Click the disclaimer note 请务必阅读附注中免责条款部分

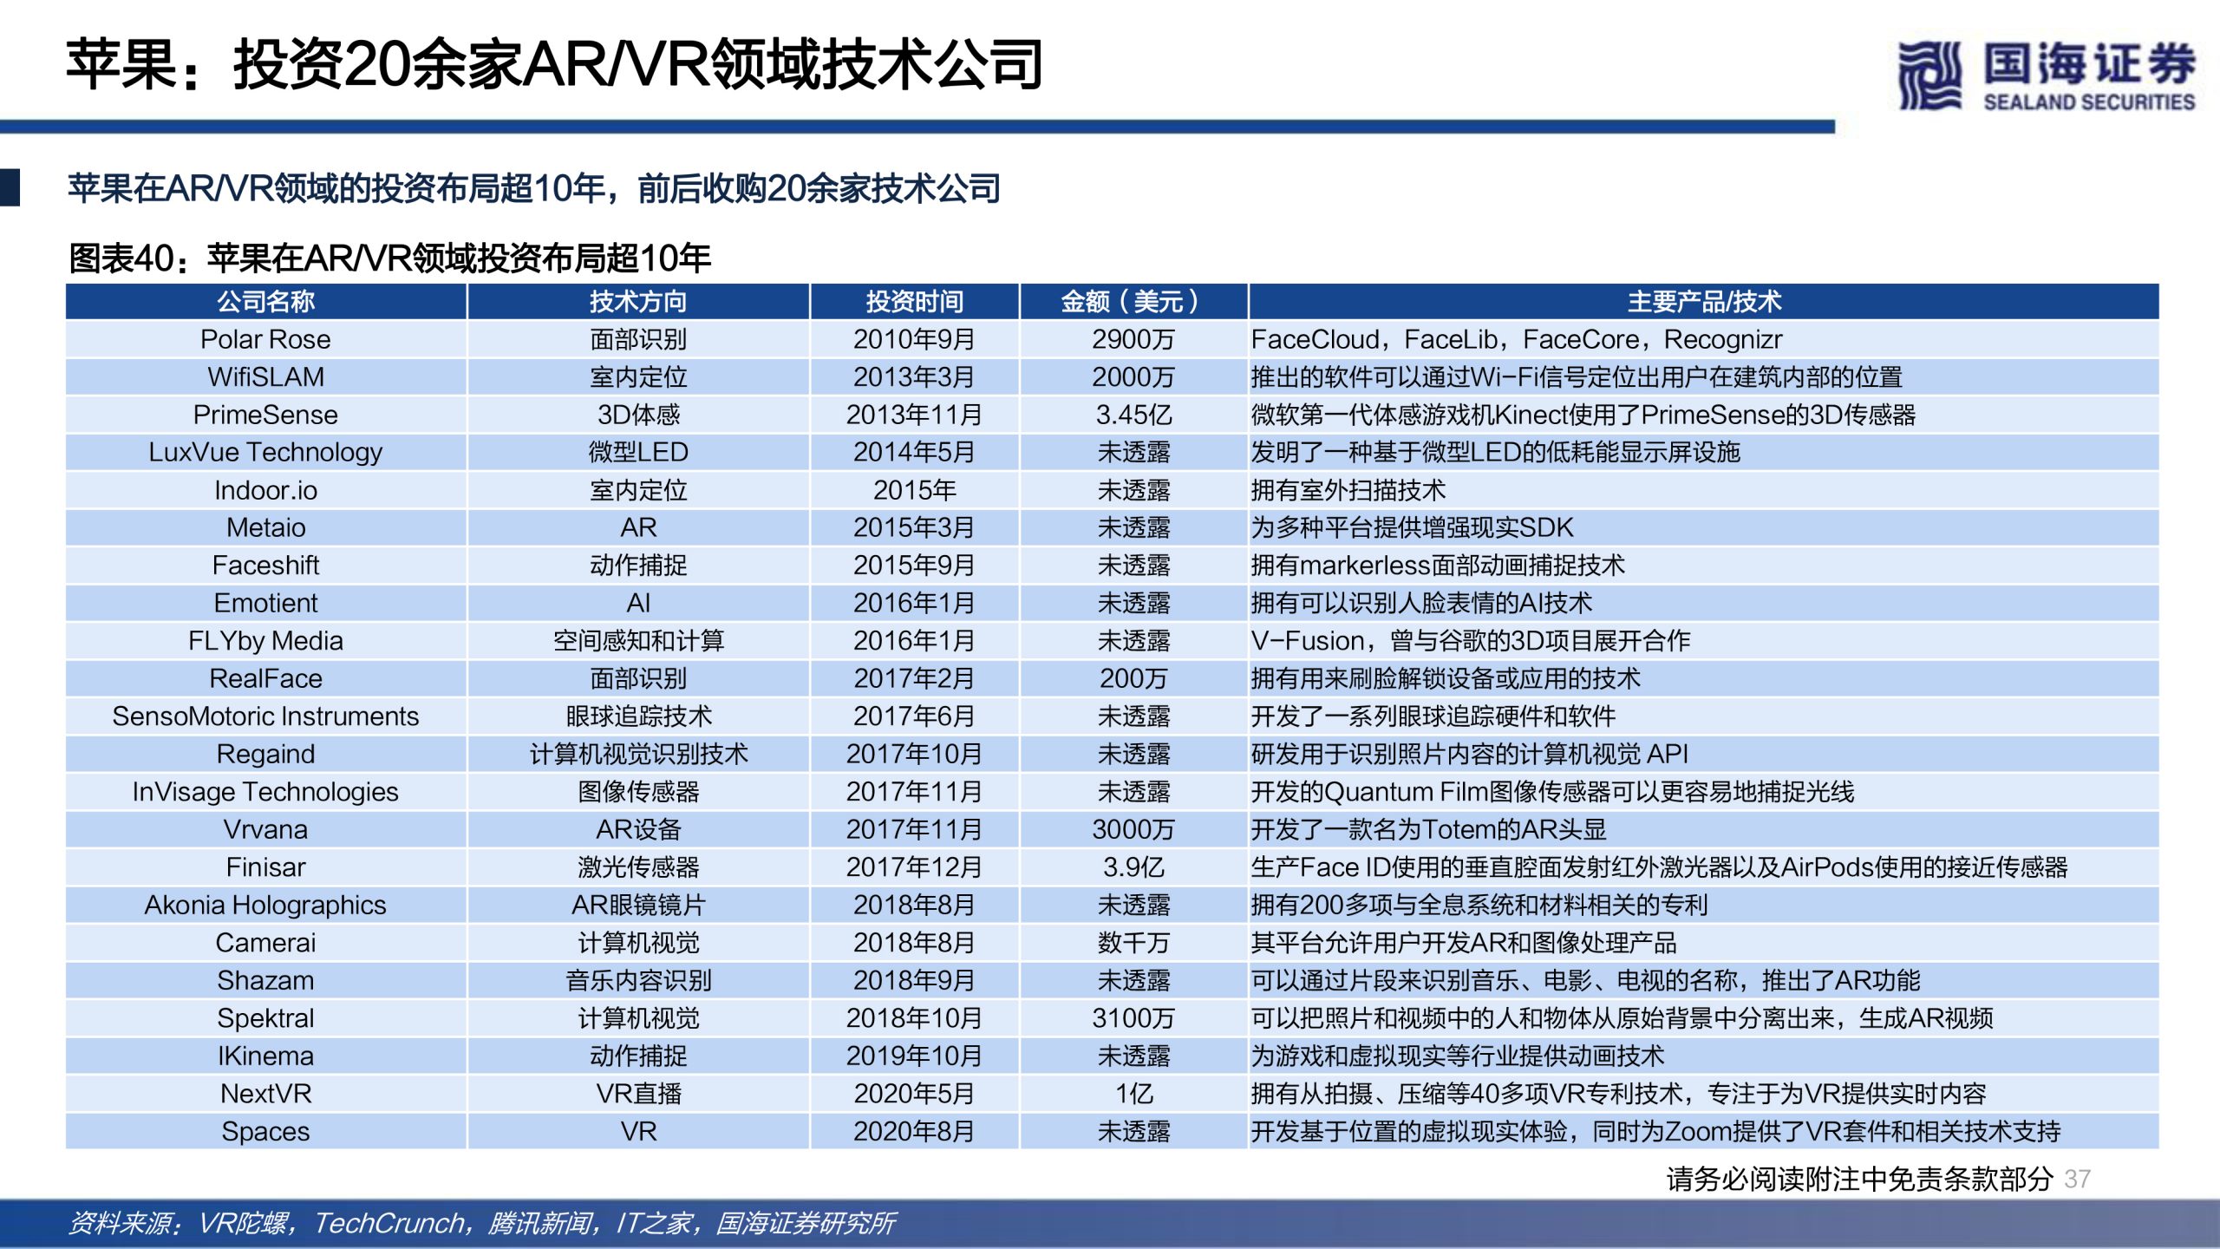click(1860, 1179)
